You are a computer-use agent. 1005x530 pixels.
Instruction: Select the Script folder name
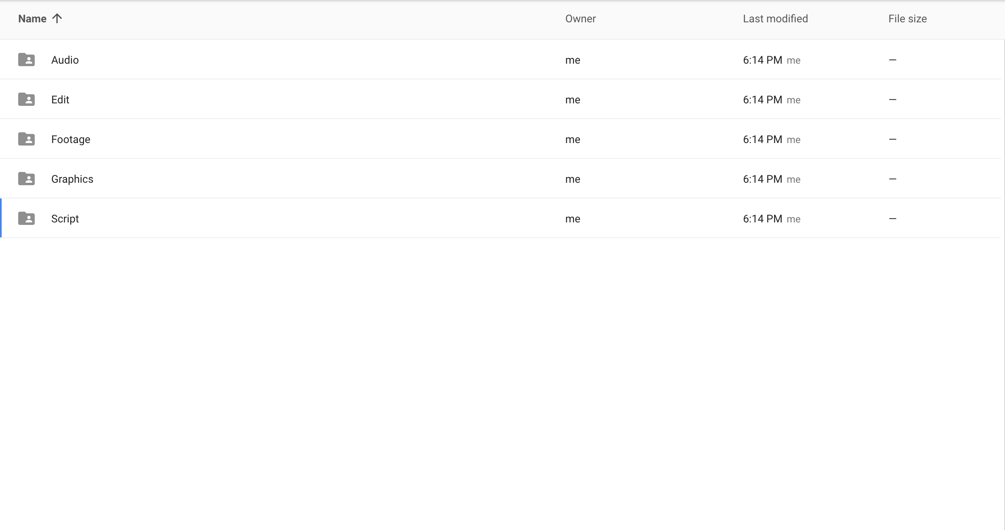65,219
